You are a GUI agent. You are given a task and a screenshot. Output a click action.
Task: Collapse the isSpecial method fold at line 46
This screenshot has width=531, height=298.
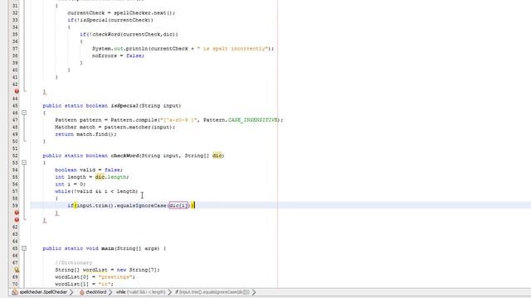click(x=24, y=113)
